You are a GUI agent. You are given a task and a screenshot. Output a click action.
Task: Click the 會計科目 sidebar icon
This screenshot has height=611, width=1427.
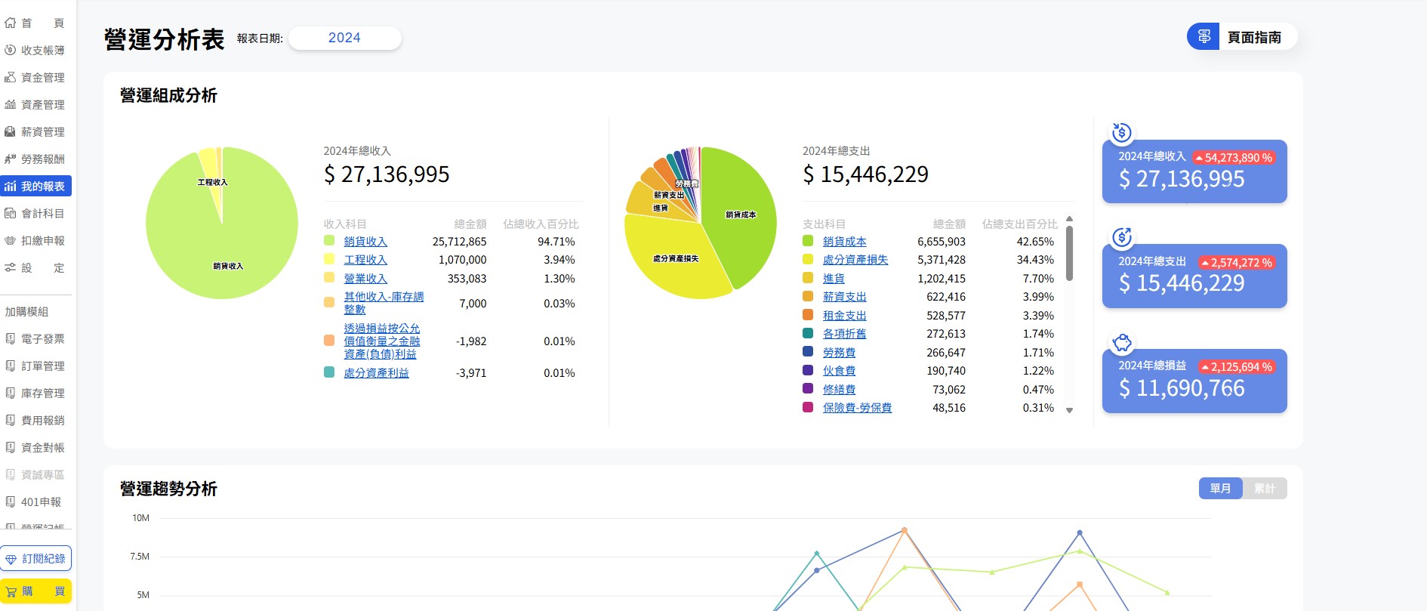coord(10,214)
